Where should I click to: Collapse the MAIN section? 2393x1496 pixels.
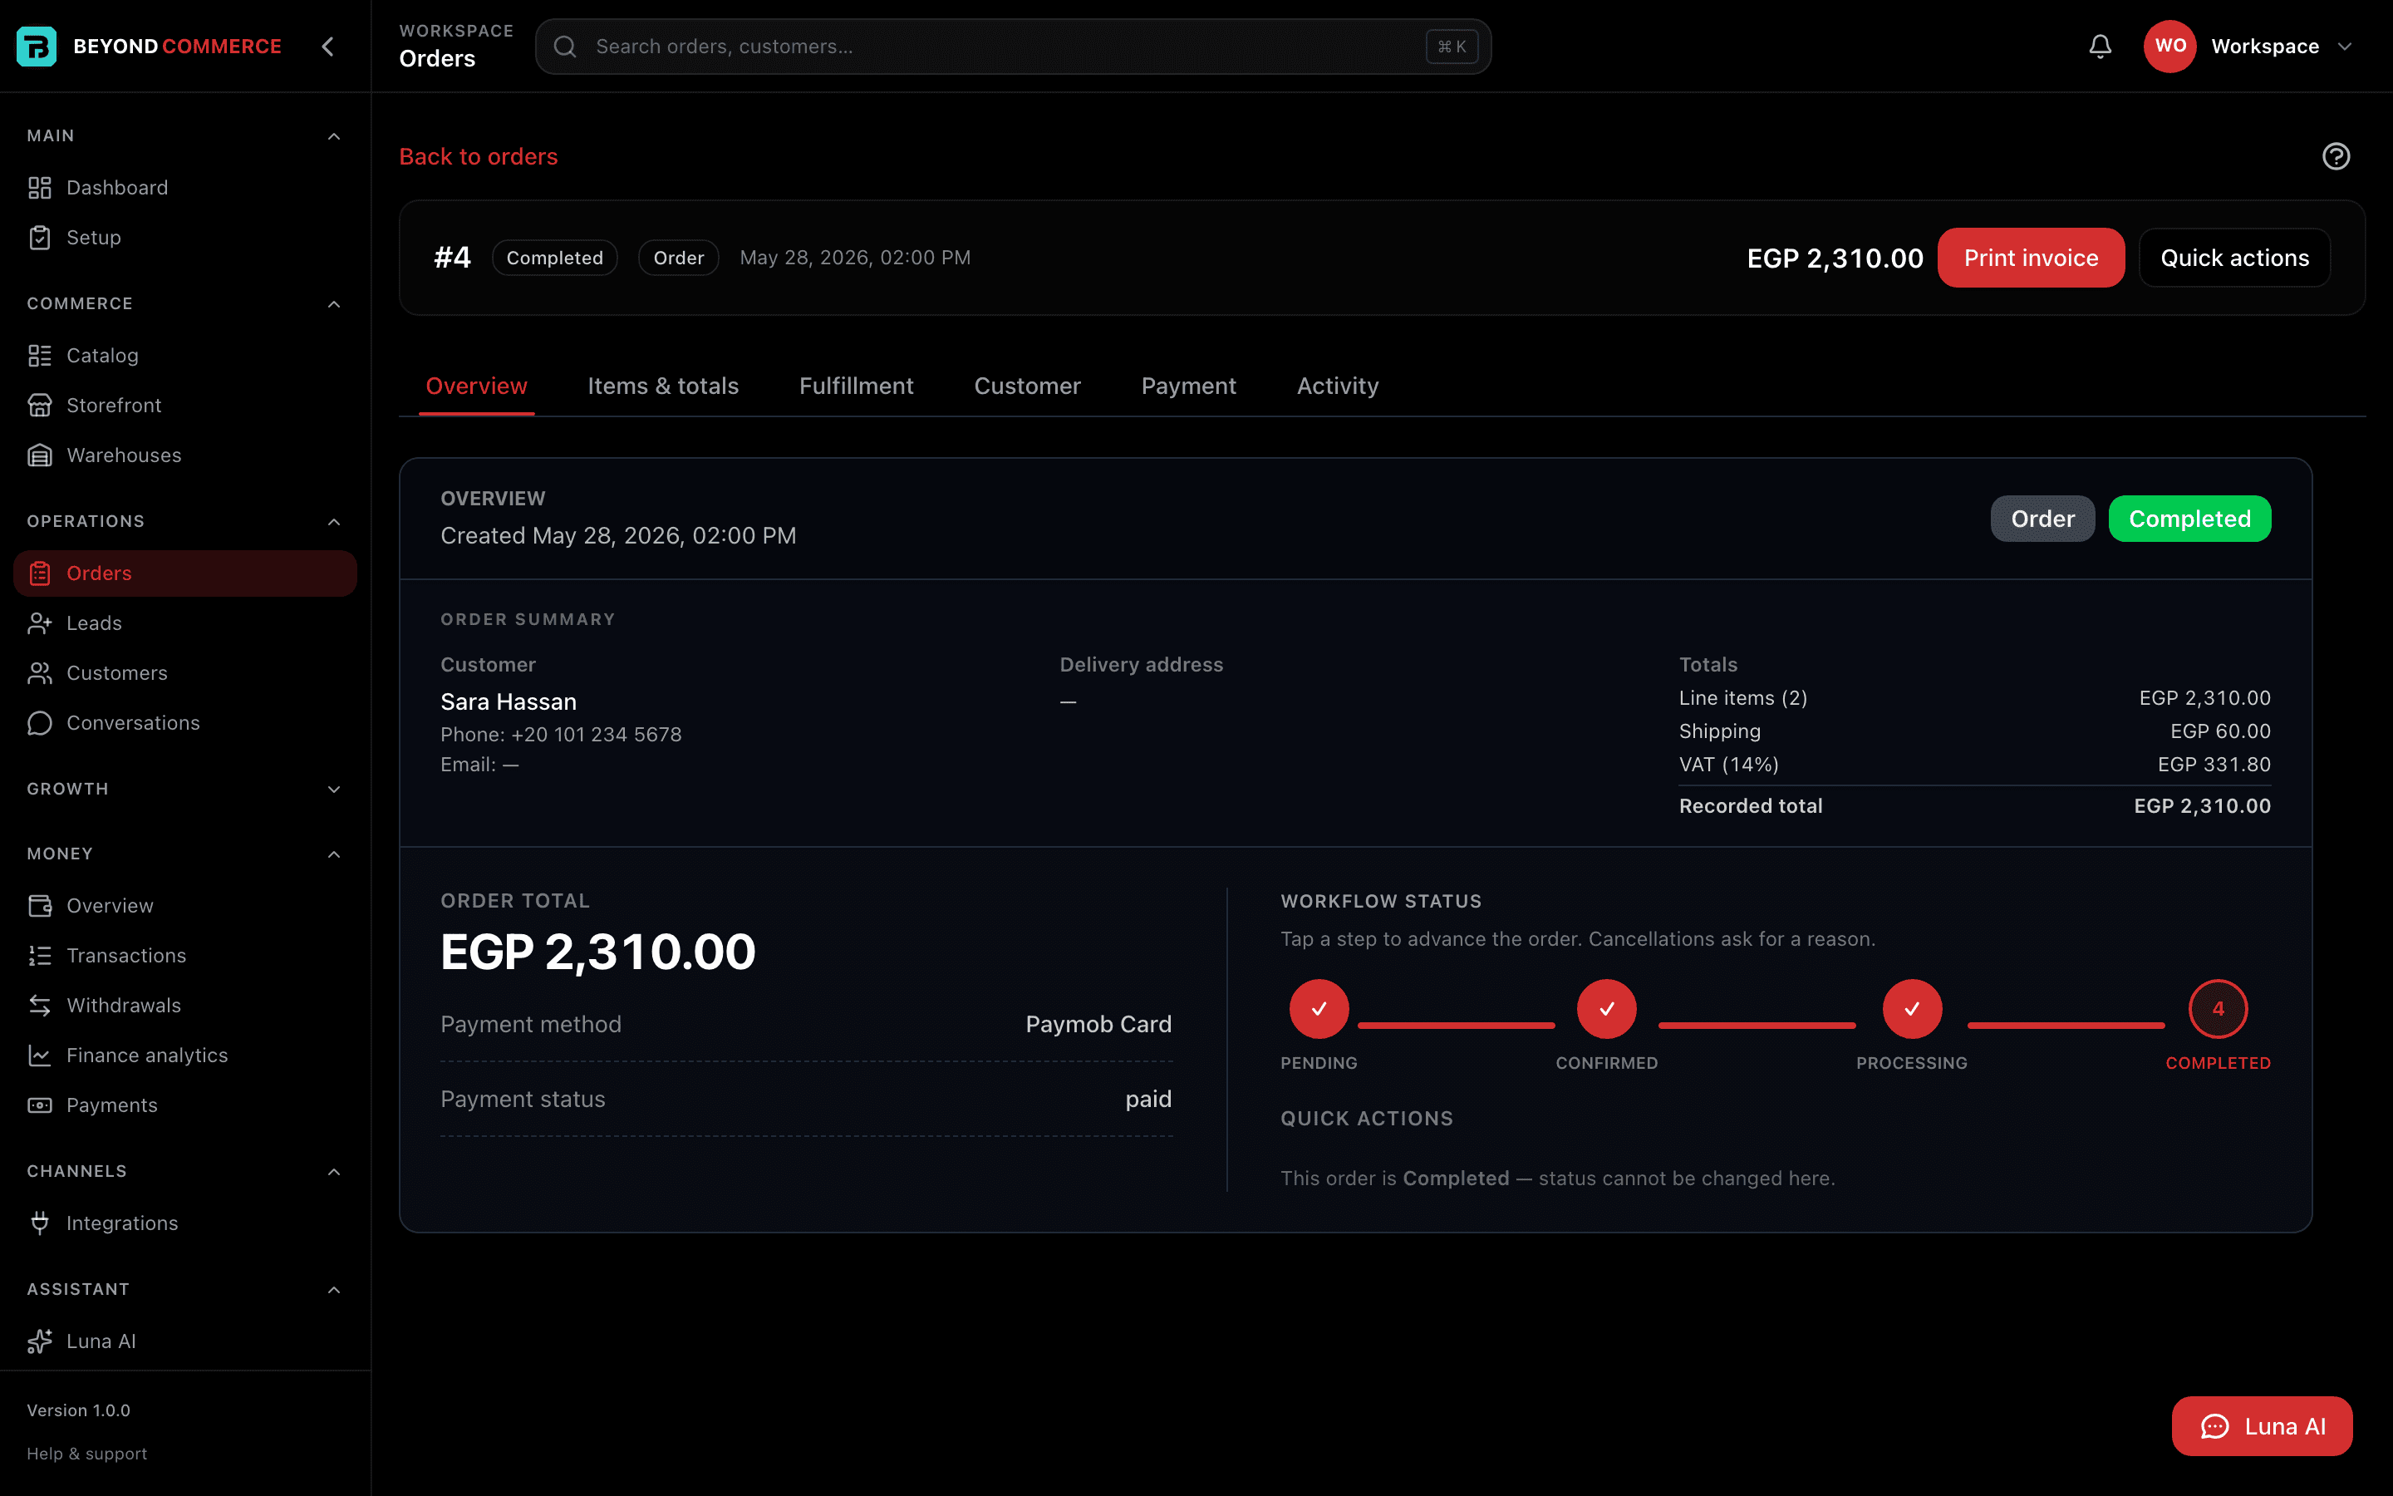(334, 136)
